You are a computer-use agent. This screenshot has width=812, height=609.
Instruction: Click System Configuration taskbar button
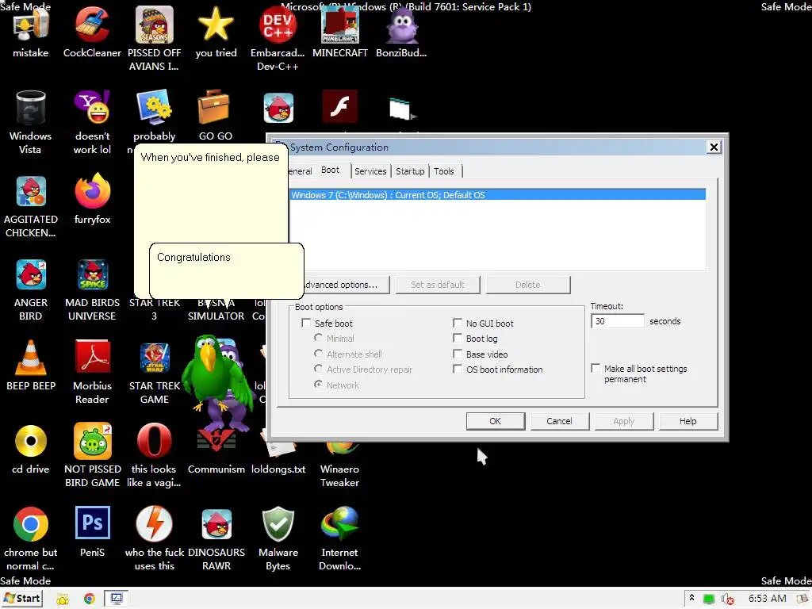click(x=117, y=599)
